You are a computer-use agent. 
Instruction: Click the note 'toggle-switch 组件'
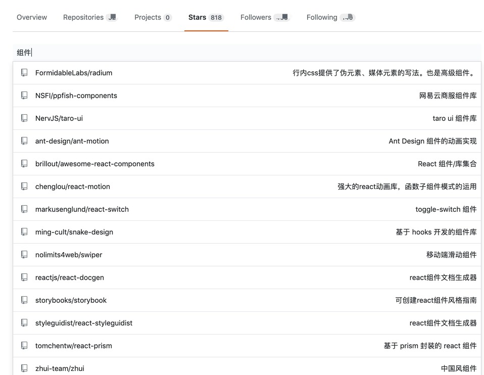pyautogui.click(x=446, y=209)
